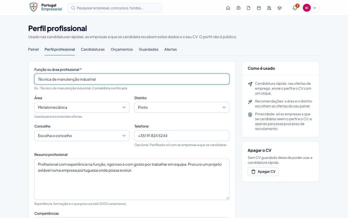348x218 pixels.
Task: Open the Distrito dropdown showing Porto
Action: (182, 107)
